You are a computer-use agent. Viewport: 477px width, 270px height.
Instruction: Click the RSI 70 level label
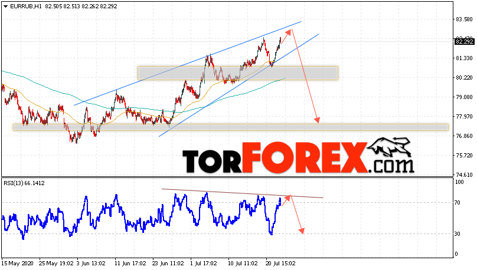(x=458, y=203)
